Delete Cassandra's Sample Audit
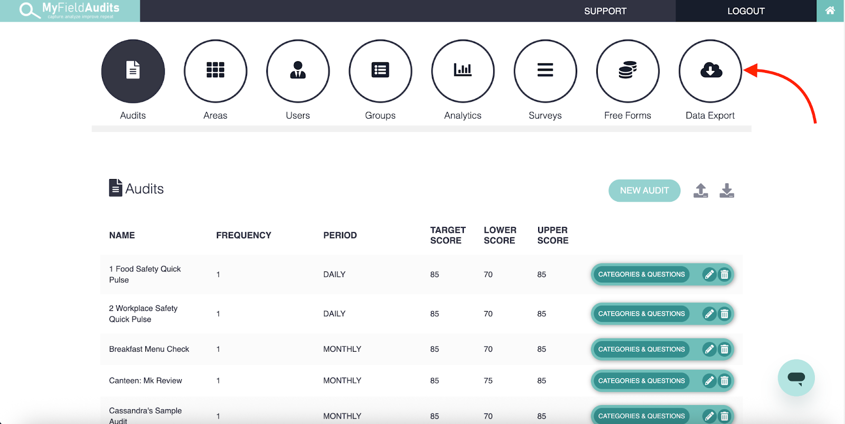Screen dimensions: 845x424 725,416
